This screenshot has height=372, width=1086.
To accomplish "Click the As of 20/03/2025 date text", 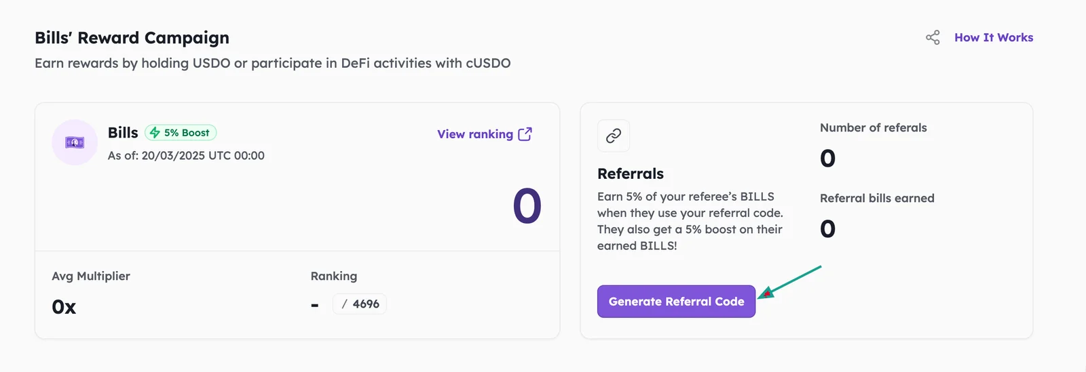I will 186,155.
